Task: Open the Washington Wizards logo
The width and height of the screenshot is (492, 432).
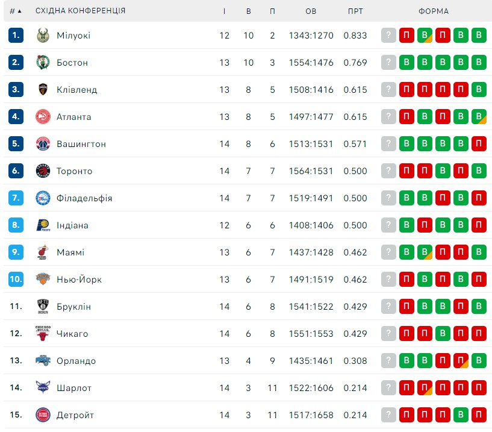Action: point(43,144)
